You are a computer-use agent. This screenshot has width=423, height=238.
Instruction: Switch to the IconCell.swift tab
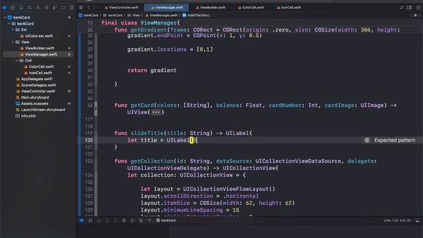click(x=289, y=7)
